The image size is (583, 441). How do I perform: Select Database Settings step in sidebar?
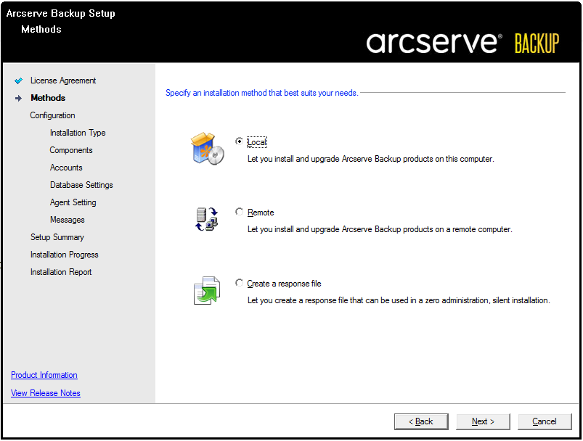click(81, 185)
